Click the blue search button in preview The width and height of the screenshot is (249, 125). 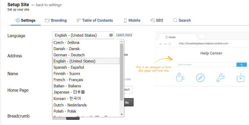(242, 65)
